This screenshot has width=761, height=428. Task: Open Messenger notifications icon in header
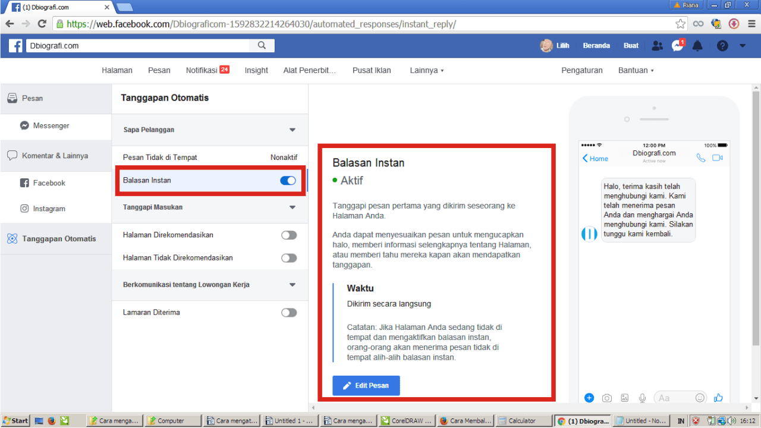coord(678,46)
